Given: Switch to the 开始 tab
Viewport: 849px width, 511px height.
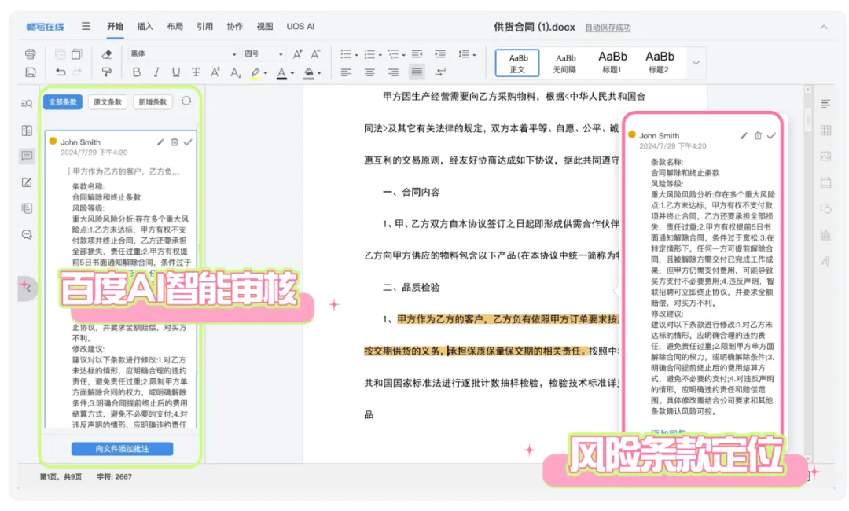Looking at the screenshot, I should coord(115,26).
